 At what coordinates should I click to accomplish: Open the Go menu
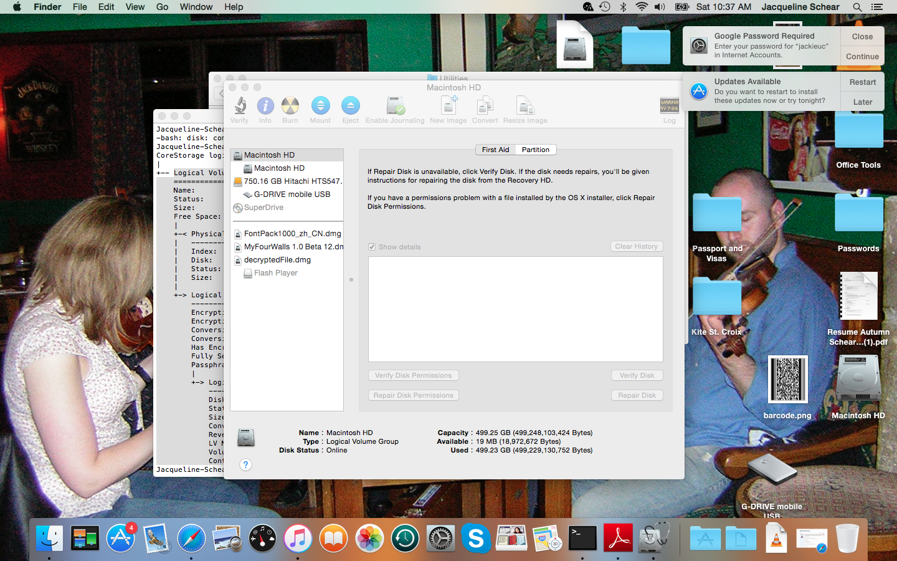pyautogui.click(x=163, y=7)
